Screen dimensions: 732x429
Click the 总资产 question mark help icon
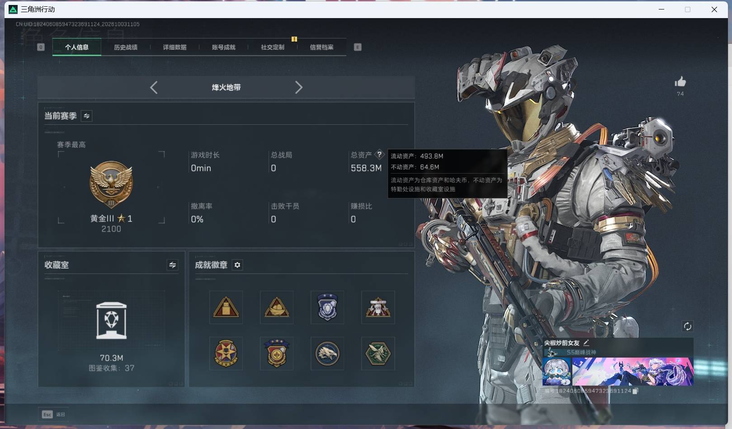(x=379, y=155)
